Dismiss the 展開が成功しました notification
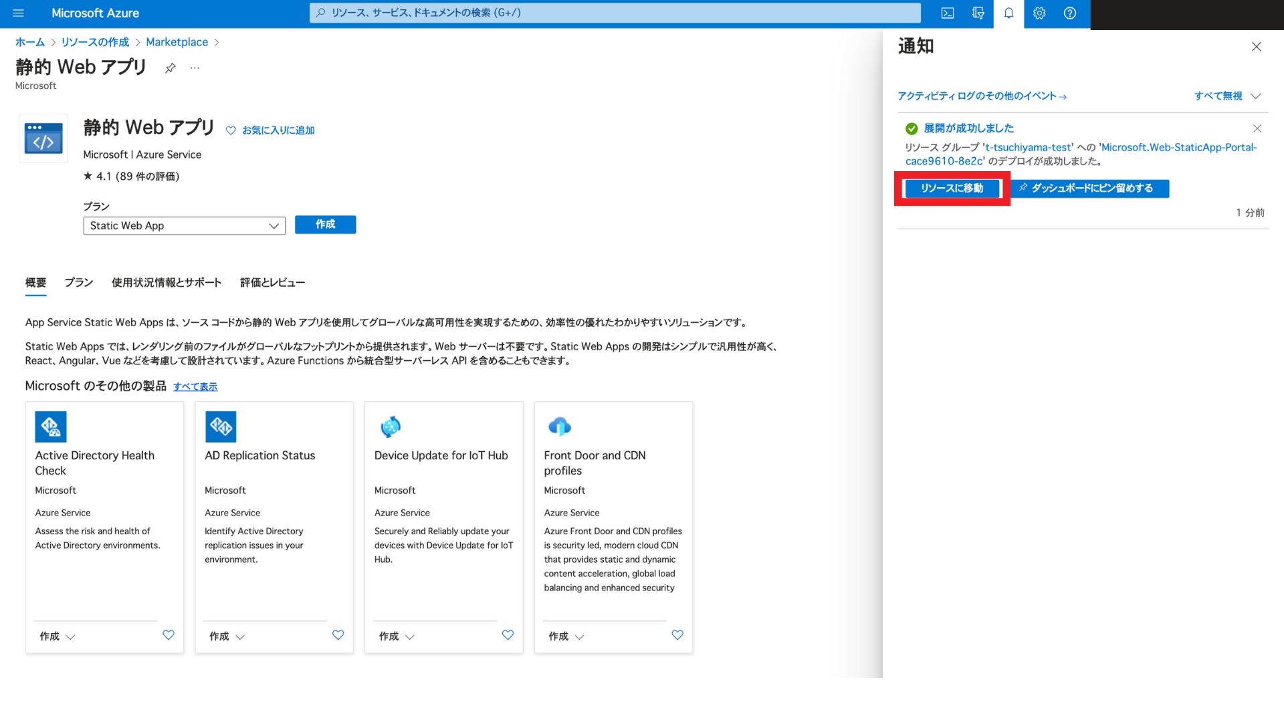The width and height of the screenshot is (1284, 722). (1257, 128)
